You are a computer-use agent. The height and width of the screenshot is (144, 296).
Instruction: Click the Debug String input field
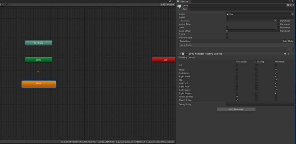[260, 104]
